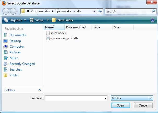
Task: Click the Cancel button
Action: pyautogui.click(x=143, y=105)
